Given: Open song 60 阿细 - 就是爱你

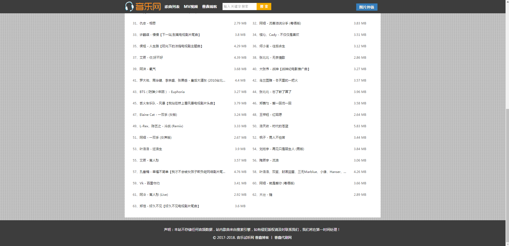Looking at the screenshot, I should (x=277, y=183).
